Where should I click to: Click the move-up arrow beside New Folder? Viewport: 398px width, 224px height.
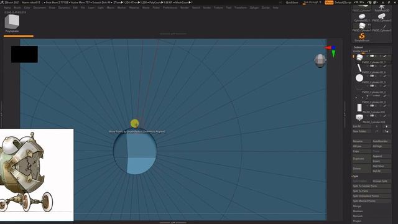[377, 131]
